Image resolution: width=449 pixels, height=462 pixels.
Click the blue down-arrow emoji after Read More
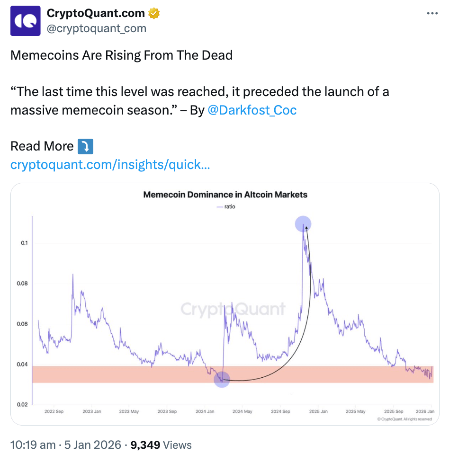pyautogui.click(x=85, y=146)
